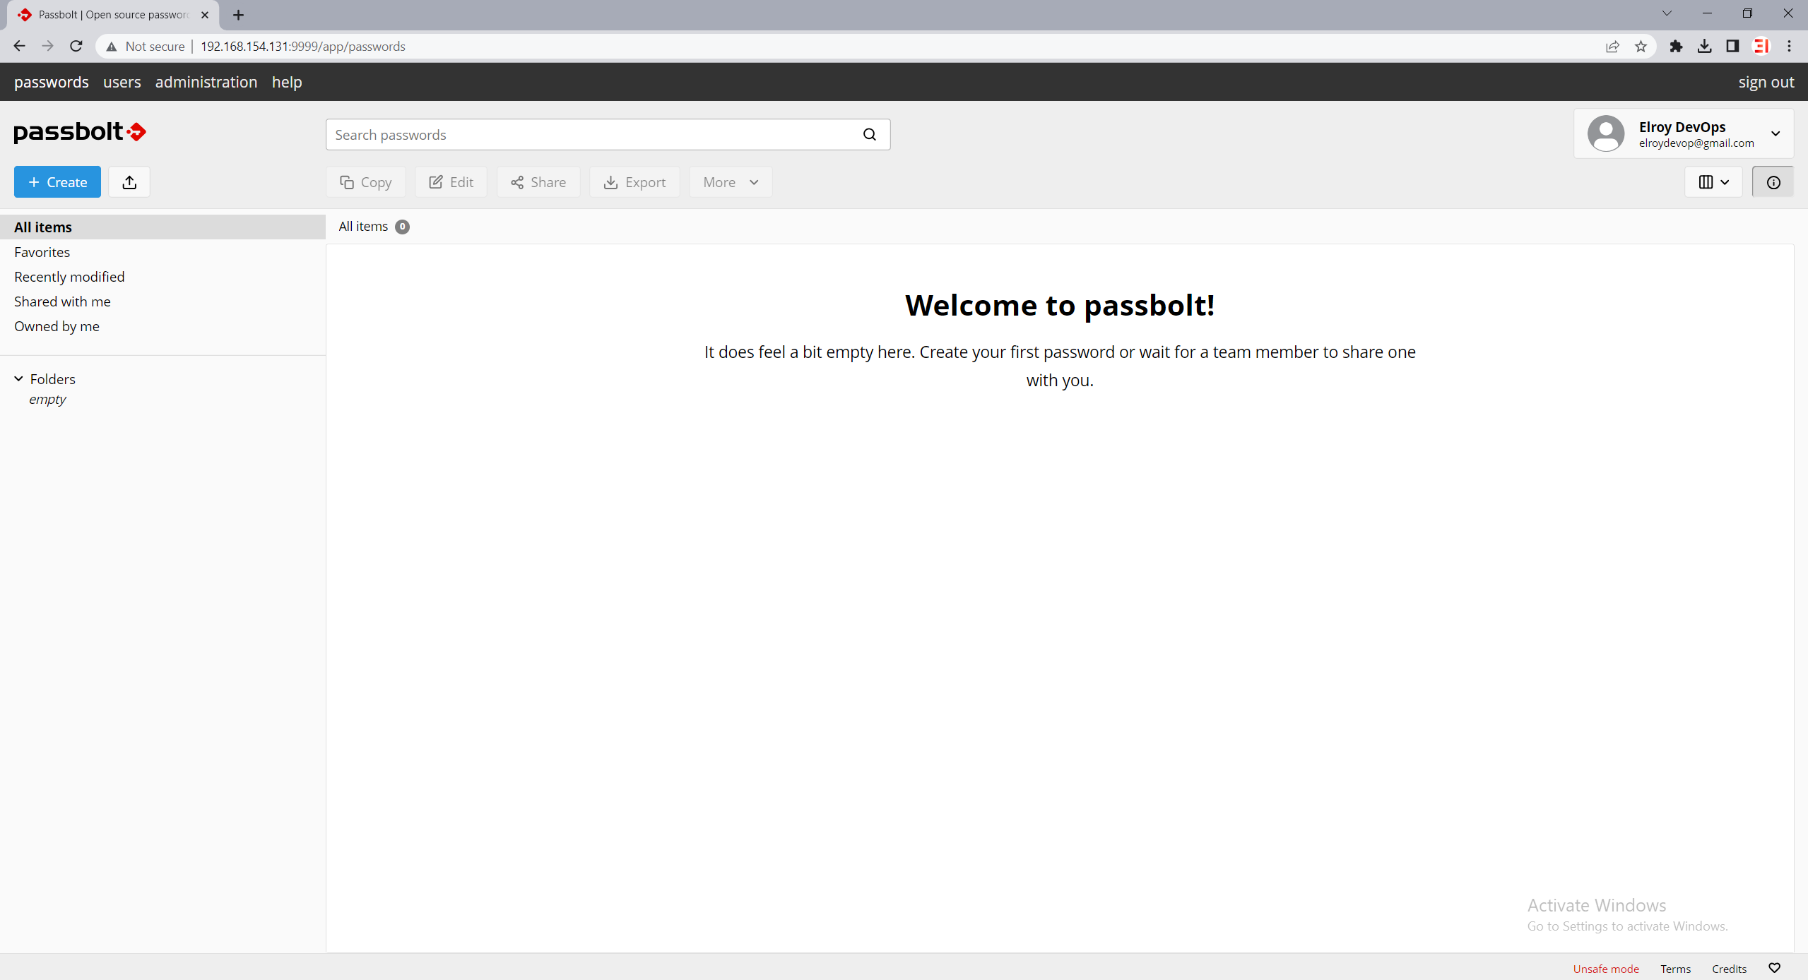Click the Folders label
1808x980 pixels.
tap(52, 379)
